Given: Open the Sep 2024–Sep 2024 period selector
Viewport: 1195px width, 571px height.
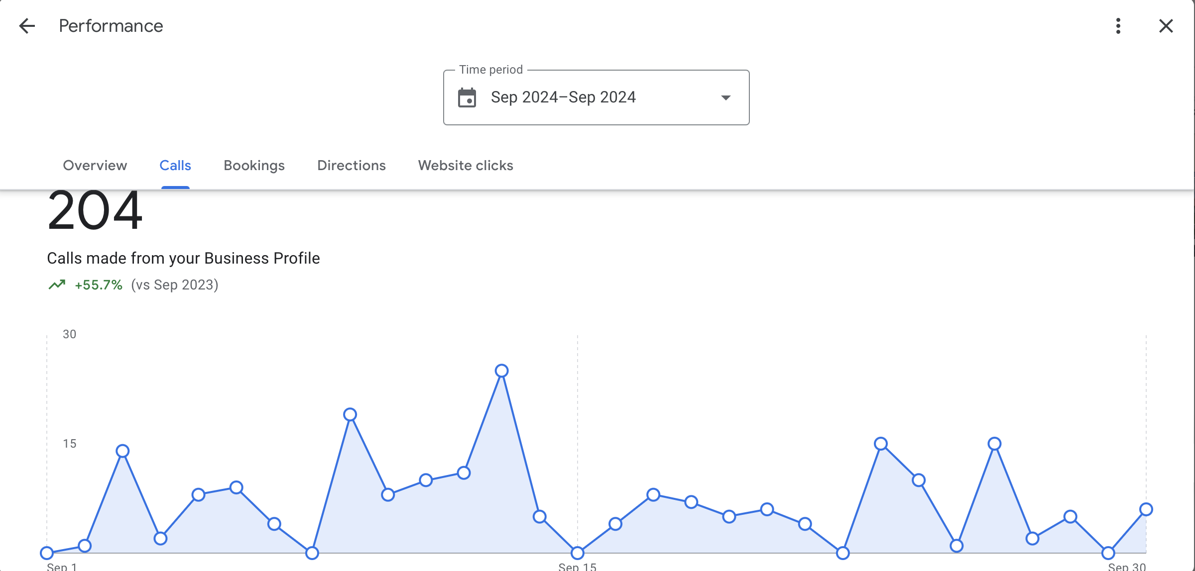Looking at the screenshot, I should click(563, 97).
